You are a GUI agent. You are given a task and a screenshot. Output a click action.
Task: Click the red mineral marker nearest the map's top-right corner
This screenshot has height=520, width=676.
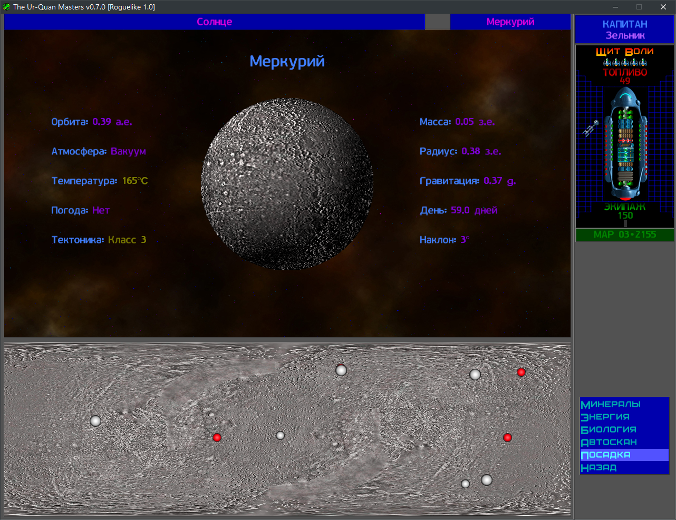point(521,372)
